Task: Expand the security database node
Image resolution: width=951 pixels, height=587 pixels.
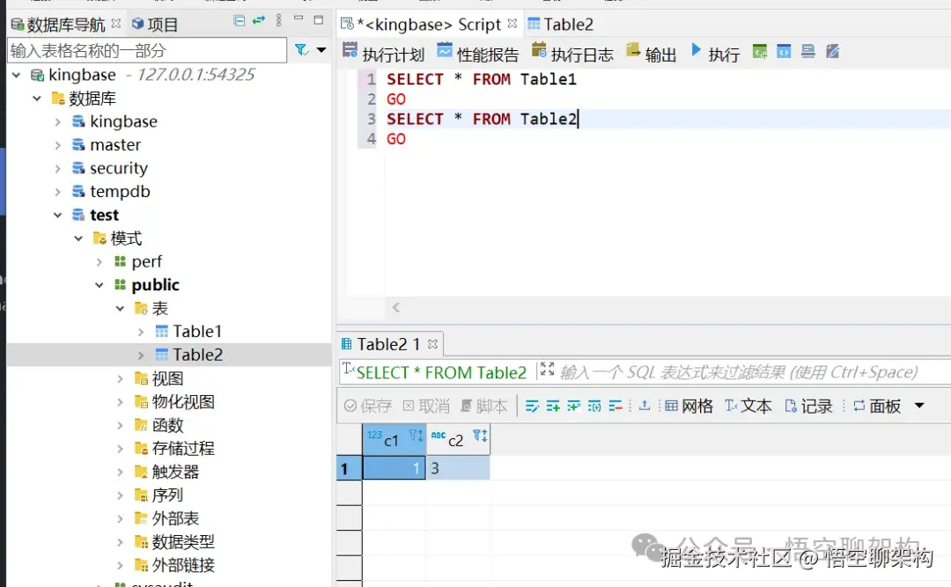Action: (57, 169)
